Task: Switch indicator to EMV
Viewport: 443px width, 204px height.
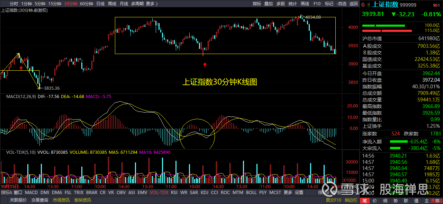Action: [x=142, y=193]
